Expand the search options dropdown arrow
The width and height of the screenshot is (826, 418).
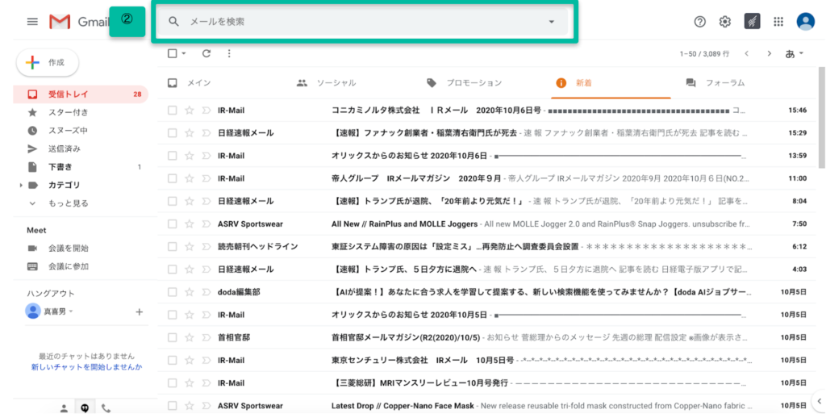552,22
